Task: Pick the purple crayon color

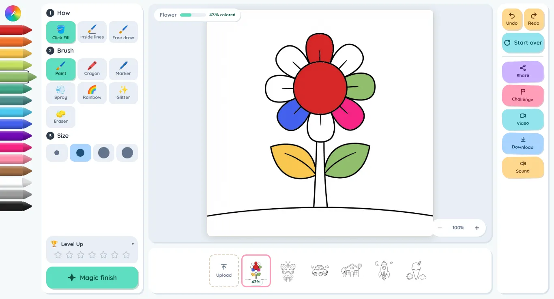Action: [x=16, y=136]
